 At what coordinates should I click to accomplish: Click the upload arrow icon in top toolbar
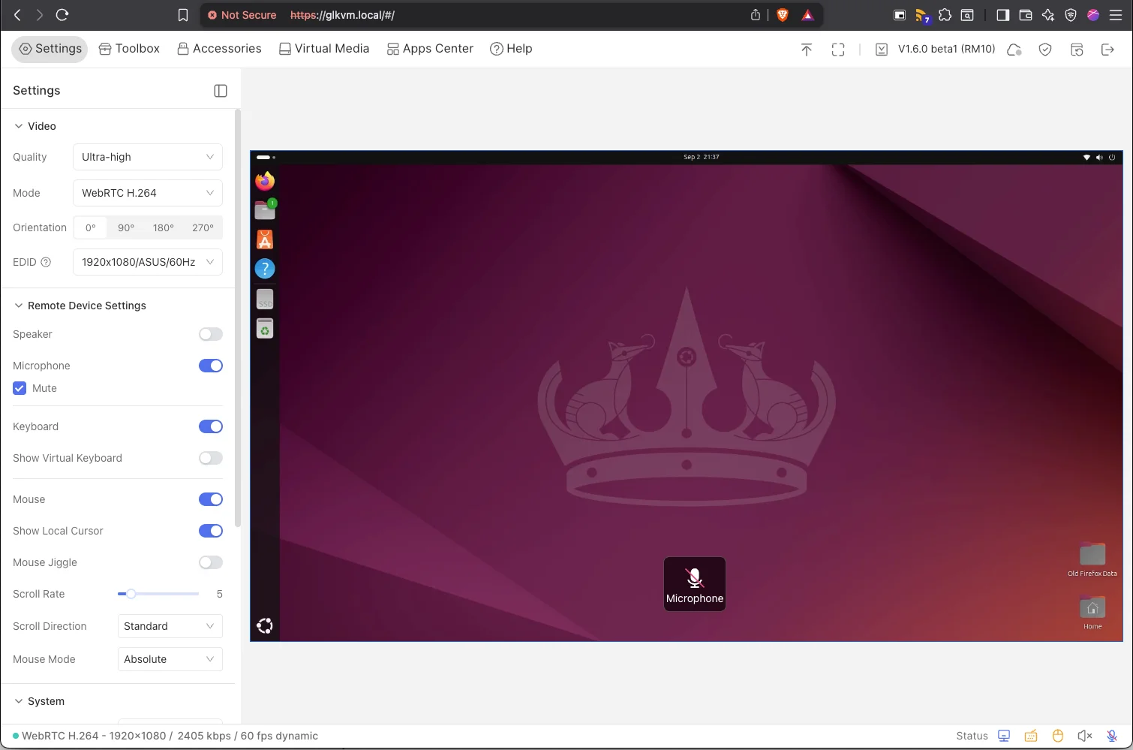tap(807, 50)
